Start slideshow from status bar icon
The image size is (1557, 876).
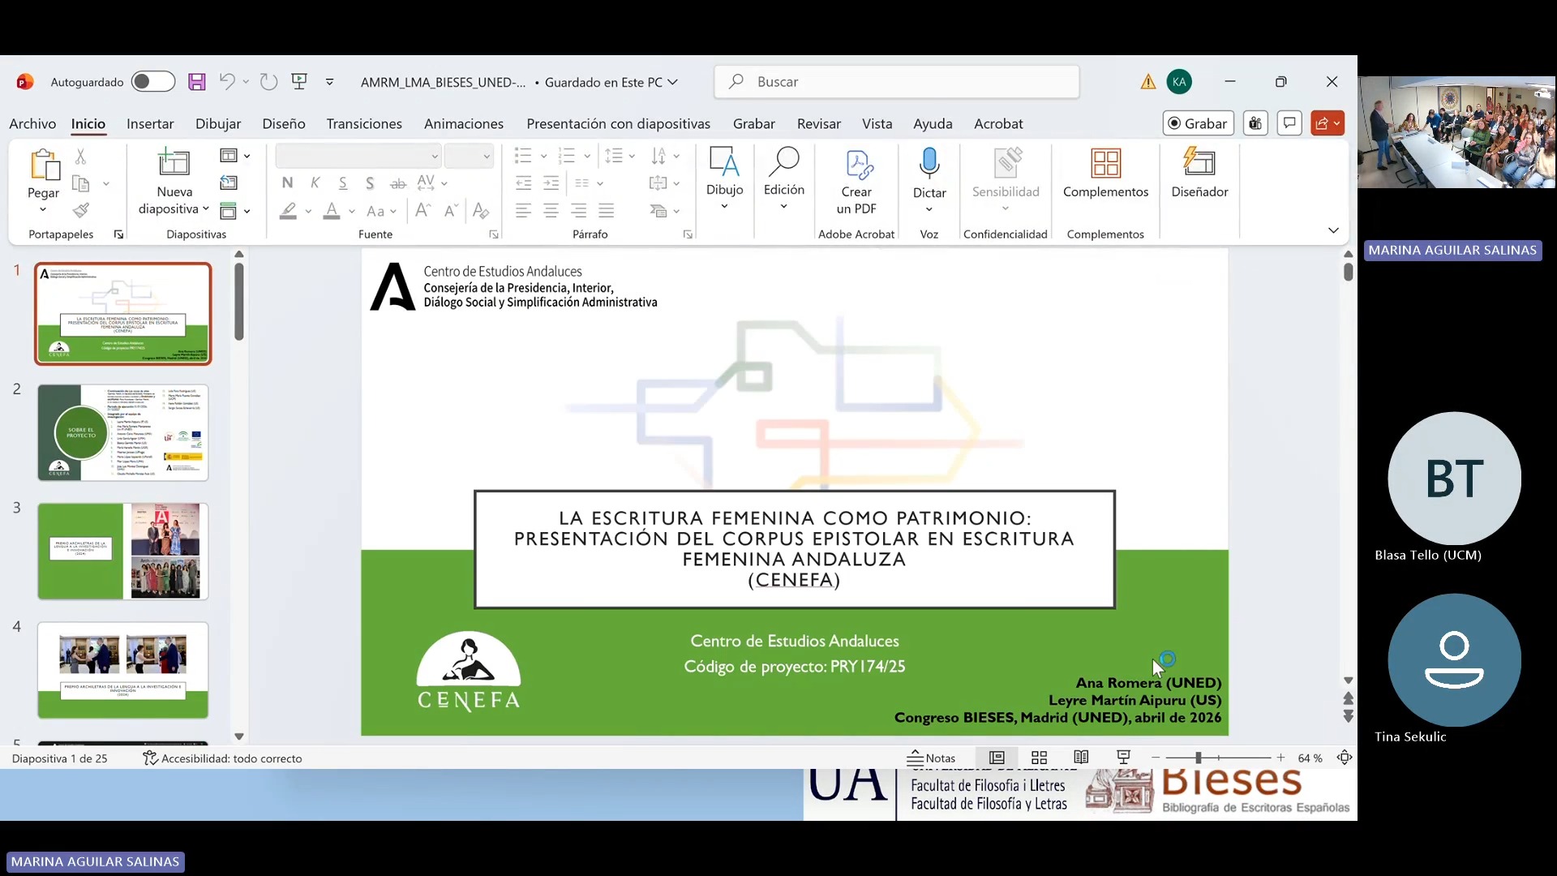[1123, 758]
